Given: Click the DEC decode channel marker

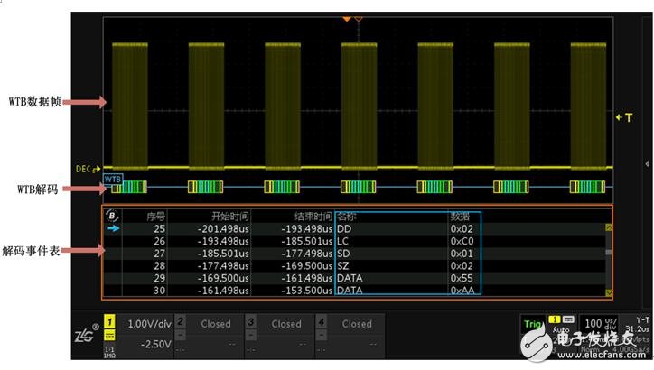Looking at the screenshot, I should coord(89,169).
